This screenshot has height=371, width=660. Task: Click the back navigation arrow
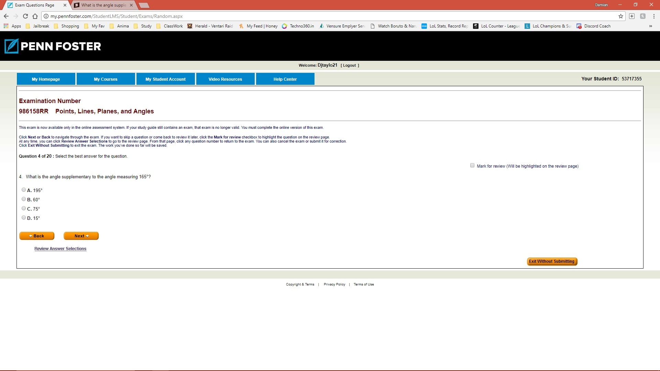pyautogui.click(x=6, y=16)
